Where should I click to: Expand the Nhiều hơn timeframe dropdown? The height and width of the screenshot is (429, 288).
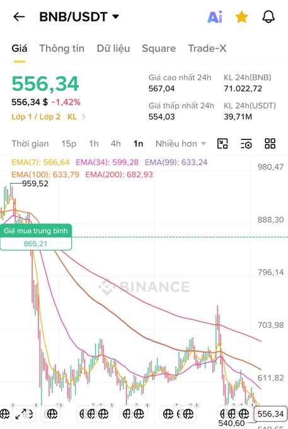point(180,144)
